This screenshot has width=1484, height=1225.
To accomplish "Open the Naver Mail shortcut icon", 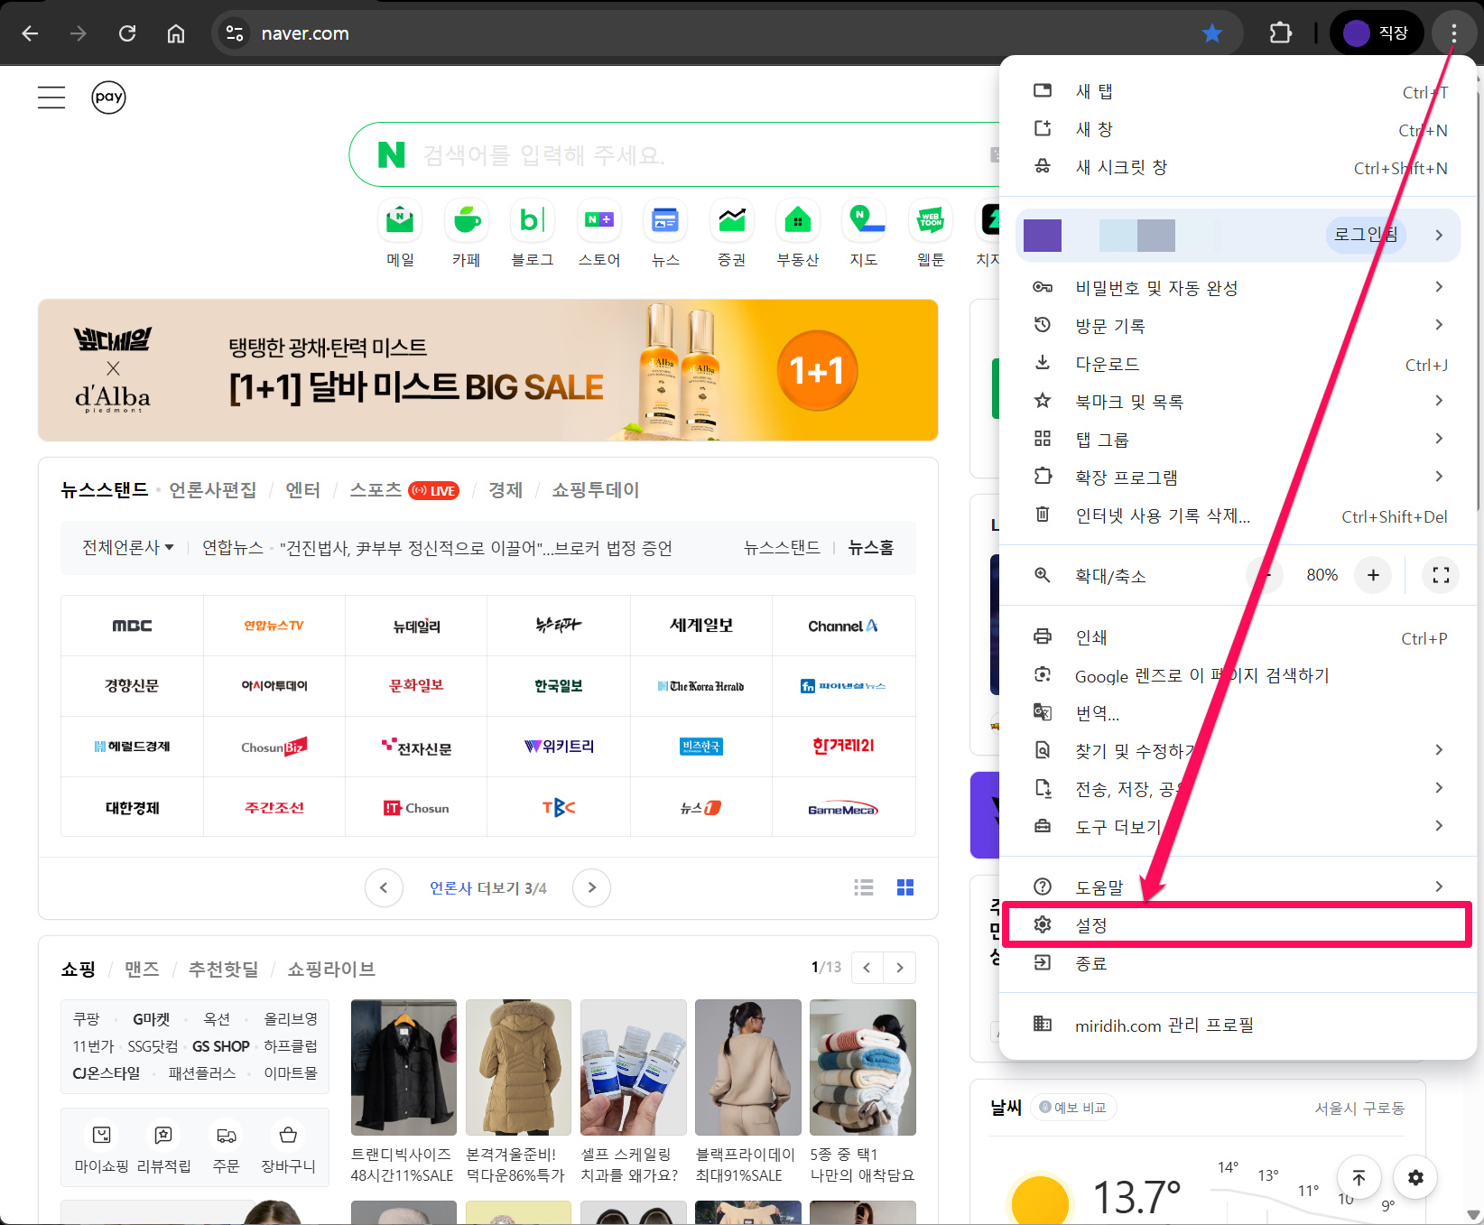I will tap(400, 221).
